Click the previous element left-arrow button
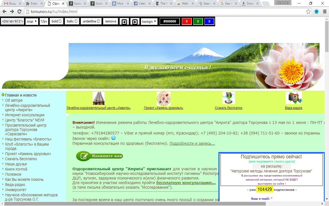This screenshot has height=206, width=329. [x=124, y=21]
